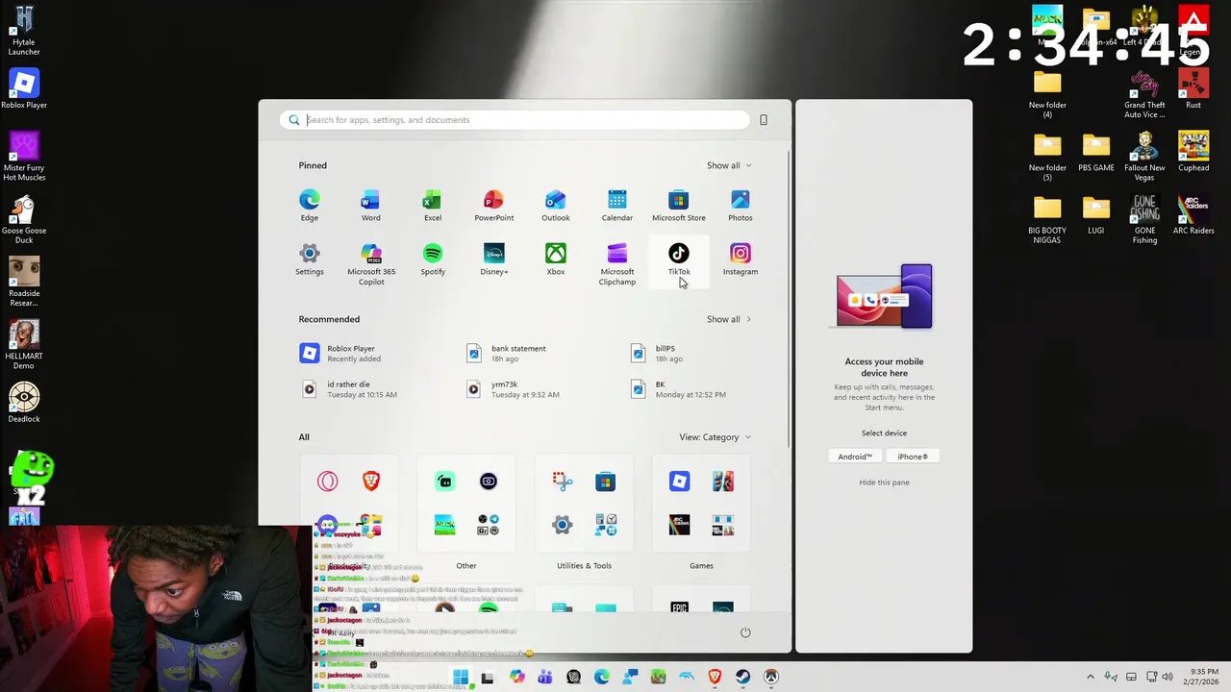
Task: Open ARC Raiders icon in Games category
Action: [x=680, y=524]
